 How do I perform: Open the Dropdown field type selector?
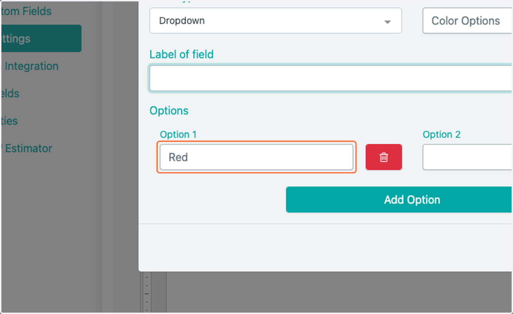point(275,21)
